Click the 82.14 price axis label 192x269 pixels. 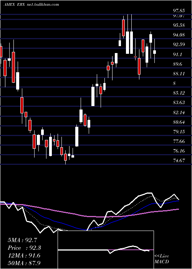[179, 113]
